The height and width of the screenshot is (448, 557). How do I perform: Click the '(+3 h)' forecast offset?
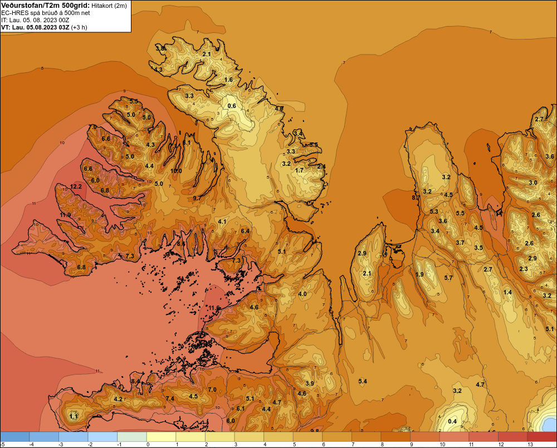click(79, 27)
